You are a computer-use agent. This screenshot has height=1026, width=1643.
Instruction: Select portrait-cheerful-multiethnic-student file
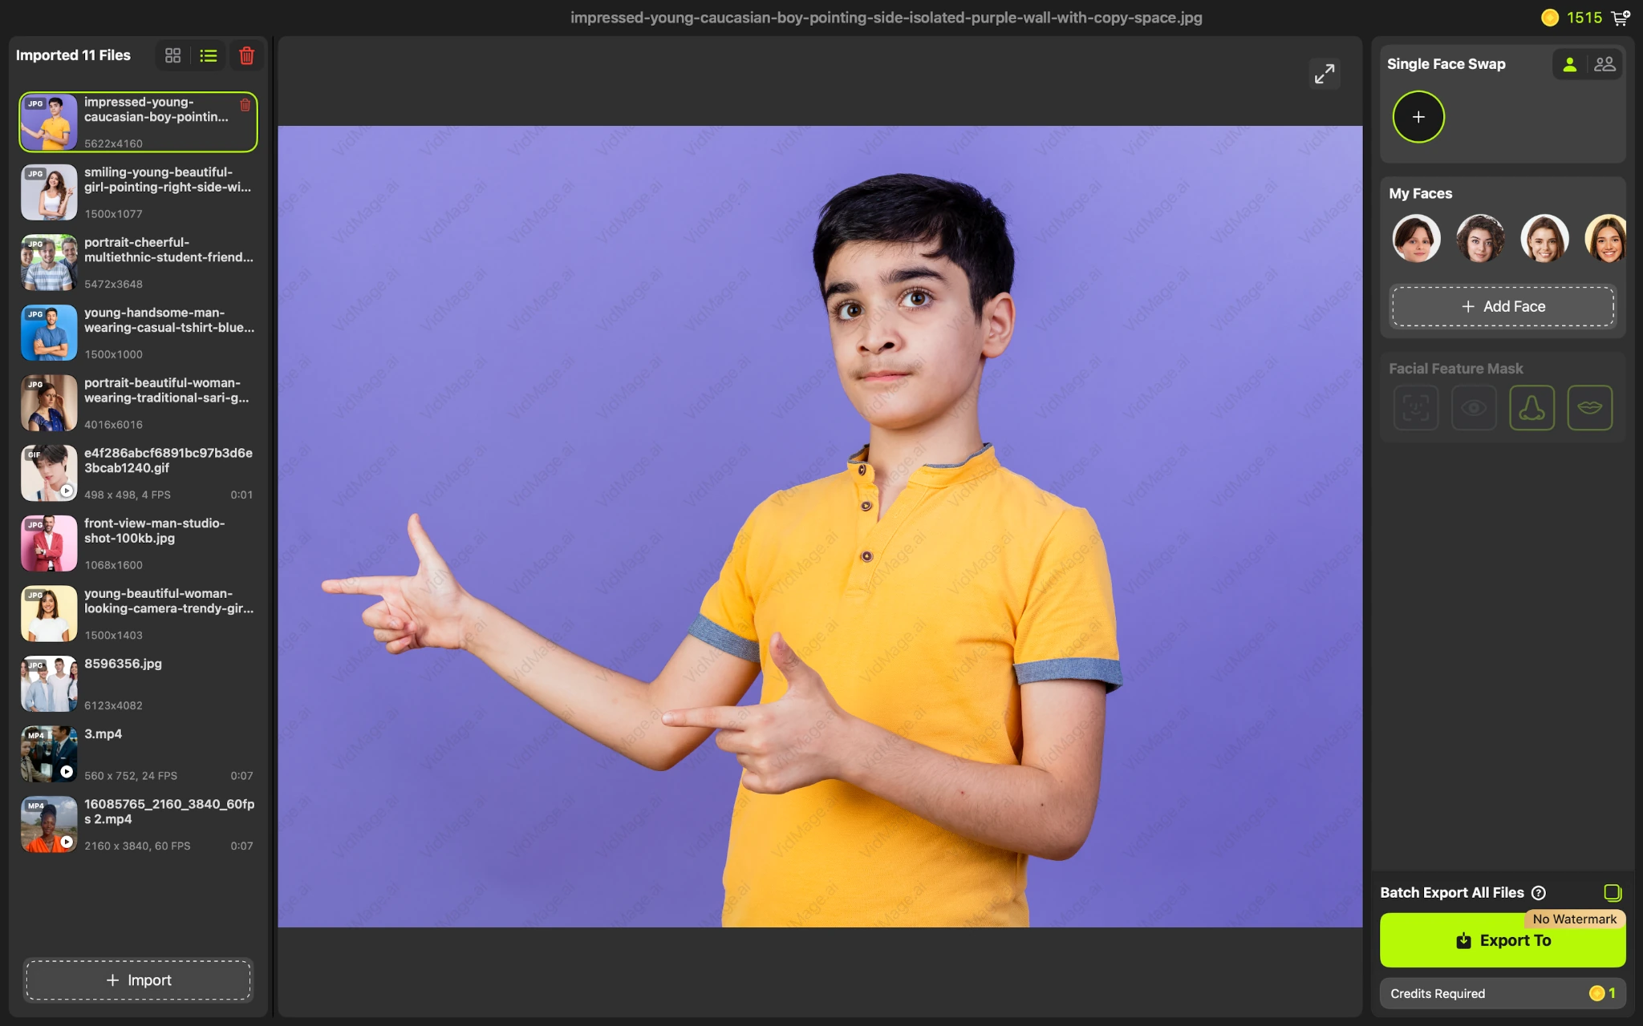coord(138,262)
